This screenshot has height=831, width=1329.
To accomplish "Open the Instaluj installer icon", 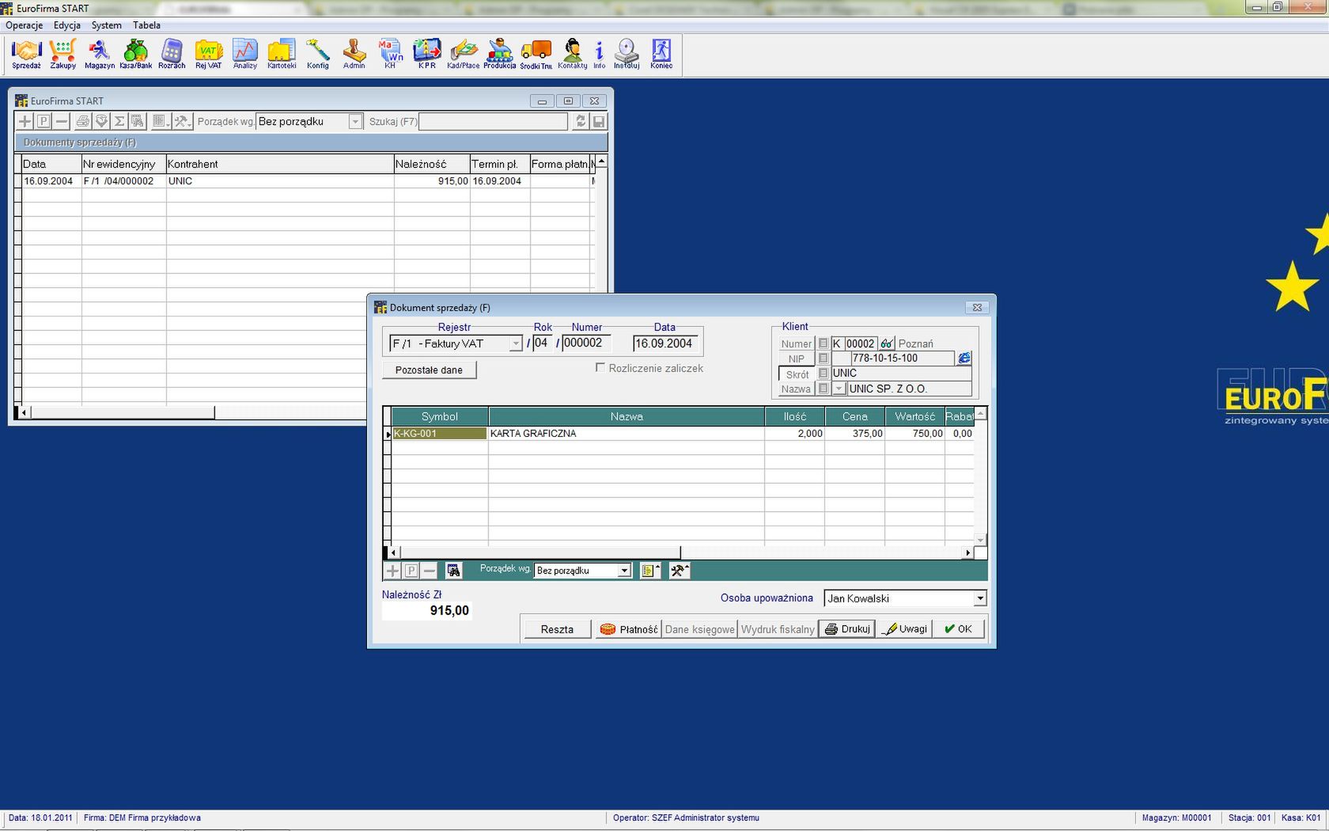I will click(627, 54).
